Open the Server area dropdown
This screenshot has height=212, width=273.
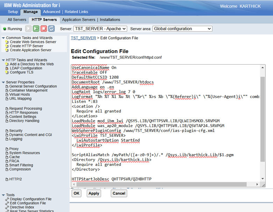coord(182,29)
